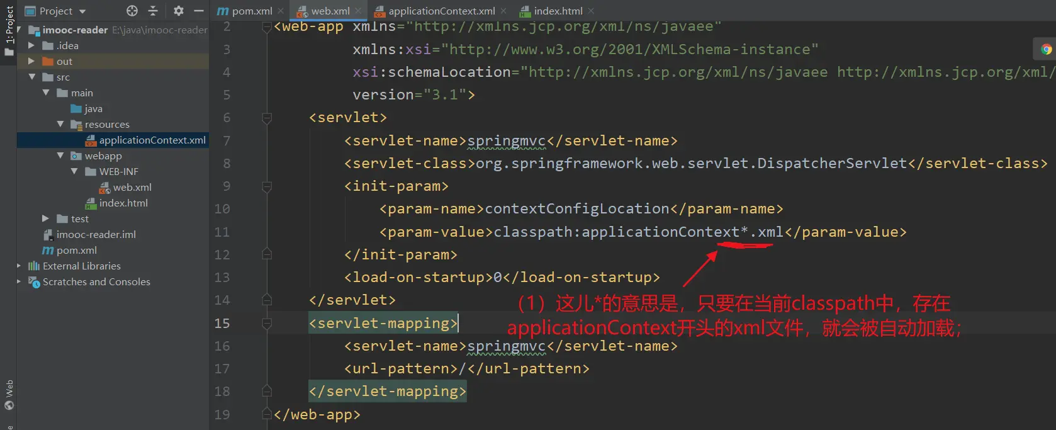Viewport: 1056px width, 430px height.
Task: Open the Project view dropdown
Action: 55,11
